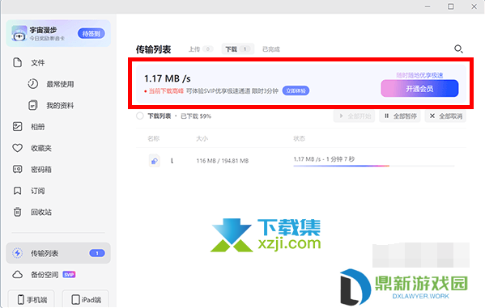Maximize the window
485x308 pixels.
click(x=451, y=6)
